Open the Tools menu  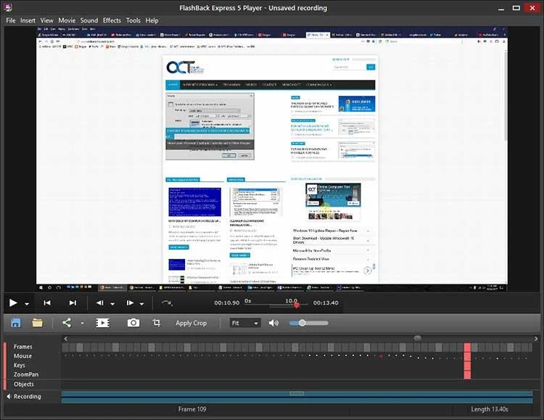(133, 20)
